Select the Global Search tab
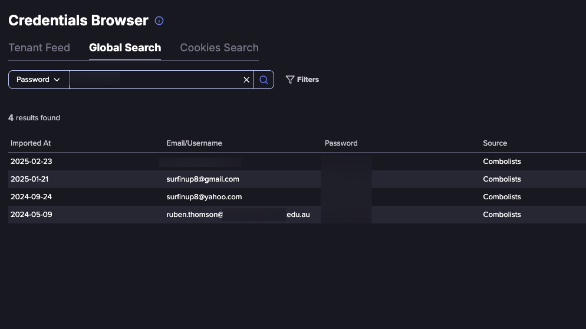The width and height of the screenshot is (586, 329). pos(125,48)
